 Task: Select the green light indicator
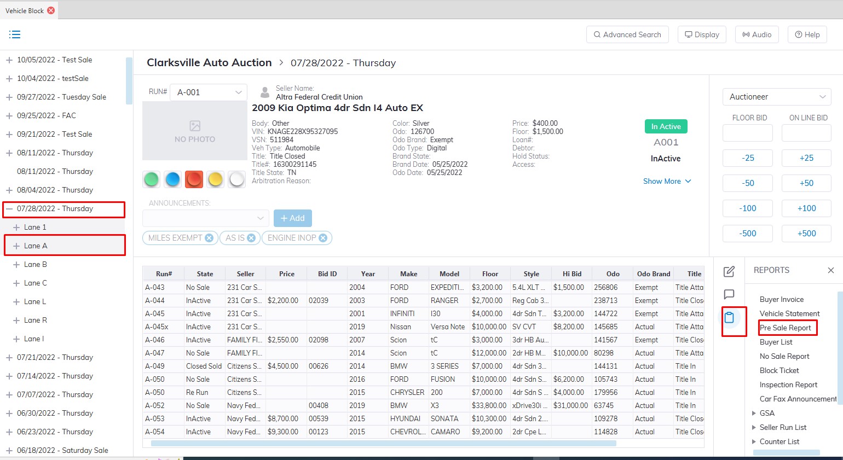tap(152, 179)
